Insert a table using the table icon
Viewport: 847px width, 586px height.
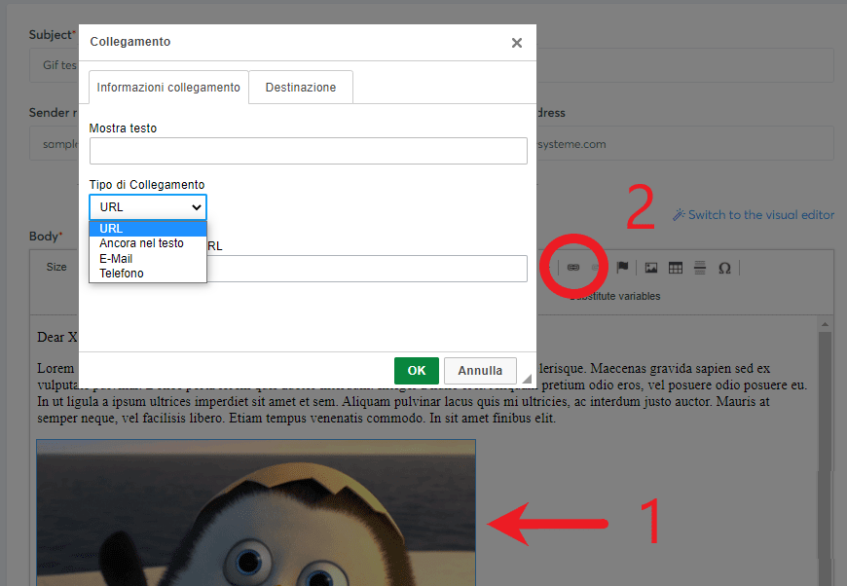click(x=676, y=267)
